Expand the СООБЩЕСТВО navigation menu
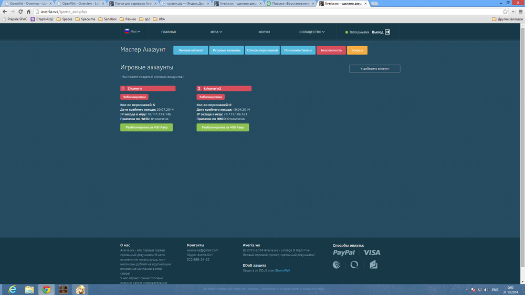Screen dimensions: 525x295 (312, 32)
